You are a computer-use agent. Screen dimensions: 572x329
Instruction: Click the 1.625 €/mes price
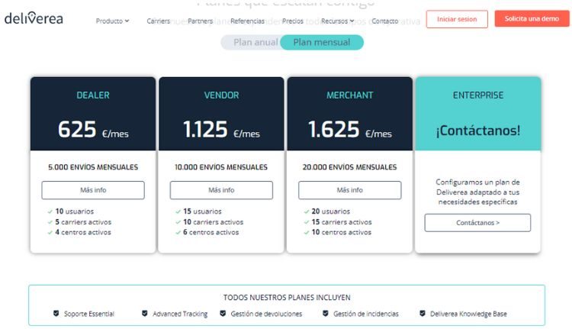tap(350, 130)
